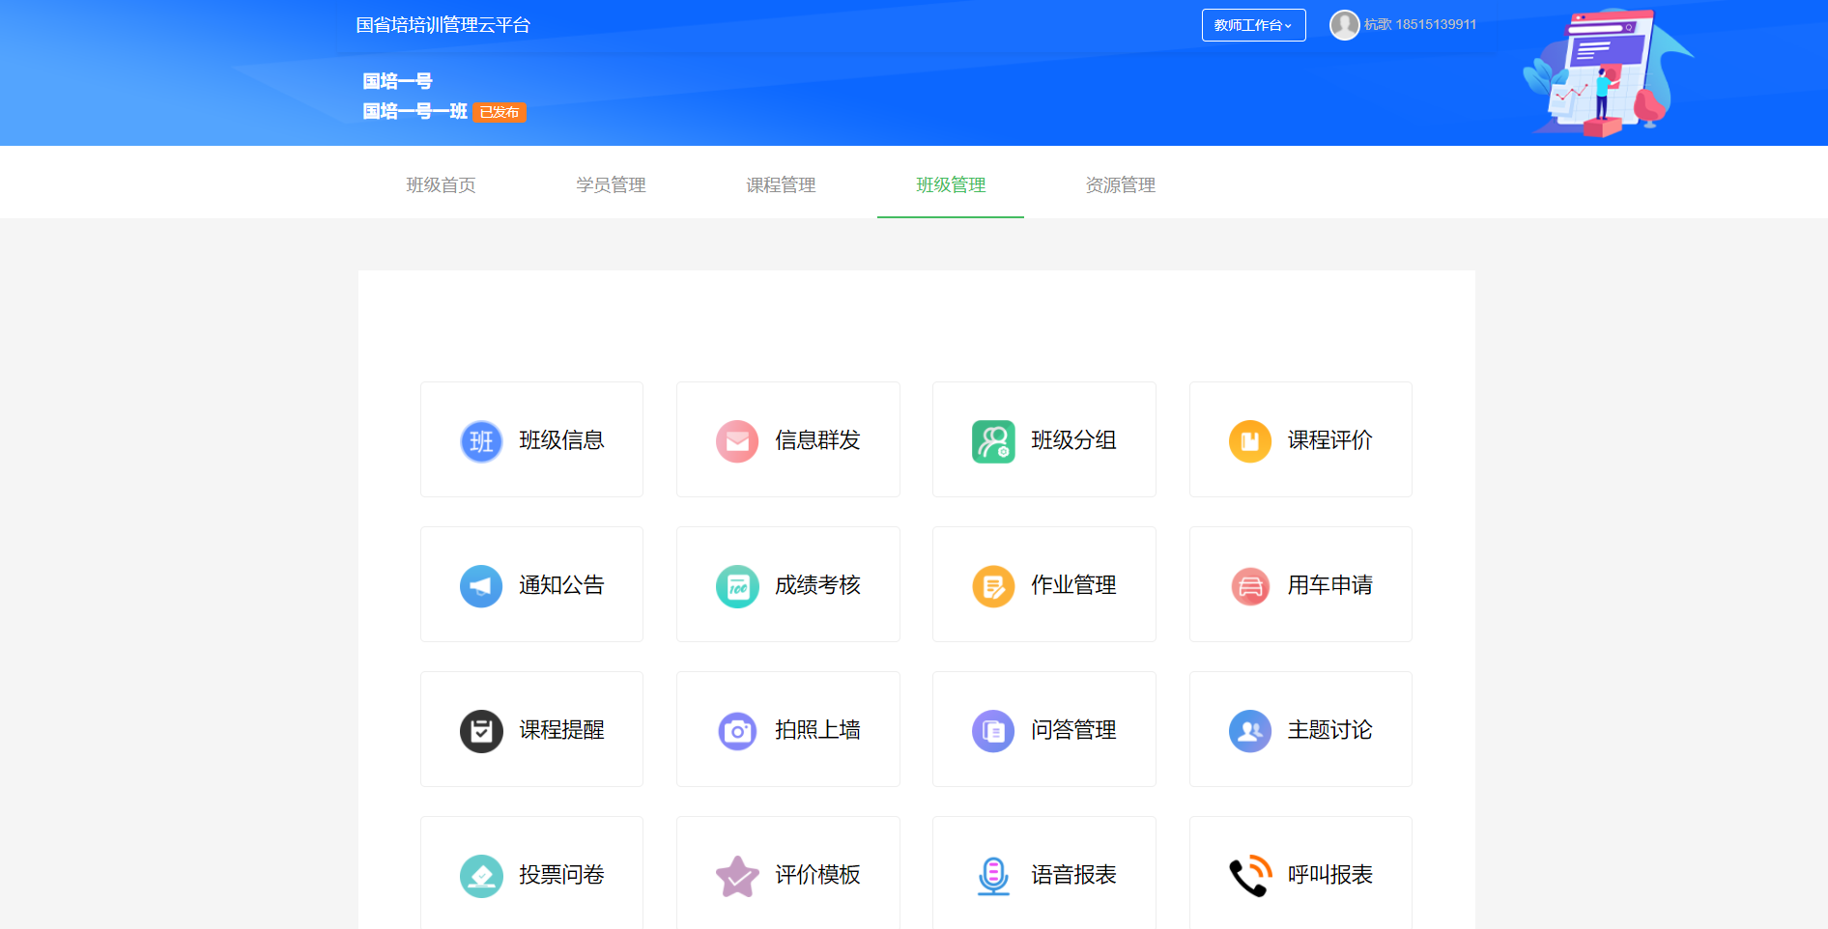Click the 语音报表 microphone icon
Screen dimensions: 1828x929
[x=993, y=876]
